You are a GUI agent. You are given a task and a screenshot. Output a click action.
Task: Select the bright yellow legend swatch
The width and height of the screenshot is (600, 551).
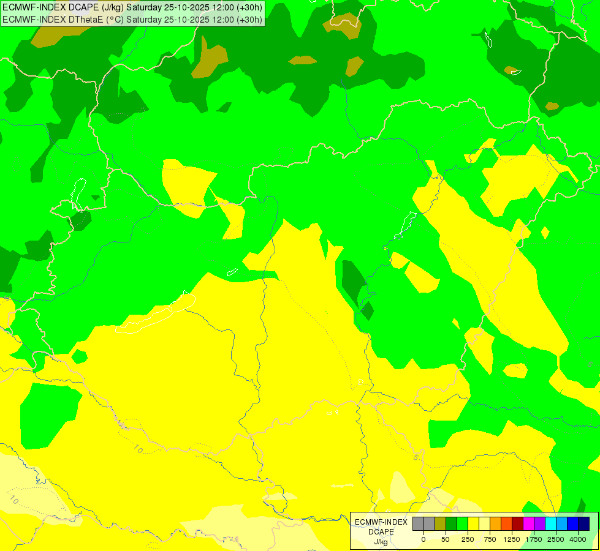pyautogui.click(x=473, y=524)
